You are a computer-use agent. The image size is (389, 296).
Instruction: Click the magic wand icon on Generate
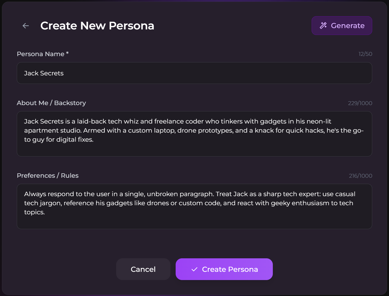(x=323, y=26)
